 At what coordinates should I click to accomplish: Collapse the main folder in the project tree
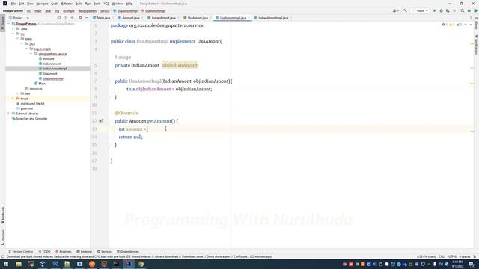[17, 39]
